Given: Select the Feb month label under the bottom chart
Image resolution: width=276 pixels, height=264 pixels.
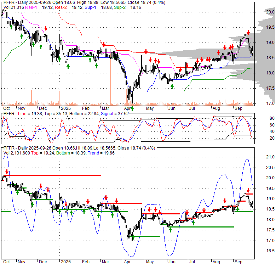Looking at the screenshot, I should [86, 262].
